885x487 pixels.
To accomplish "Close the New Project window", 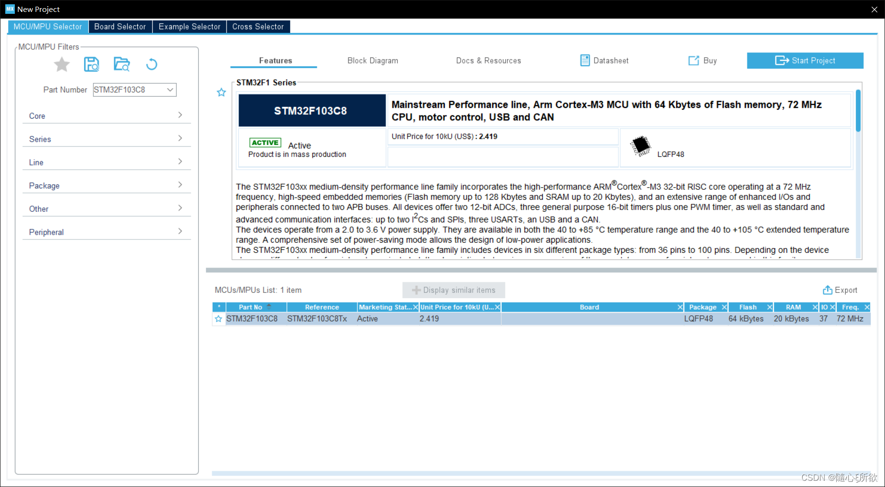I will [x=874, y=9].
